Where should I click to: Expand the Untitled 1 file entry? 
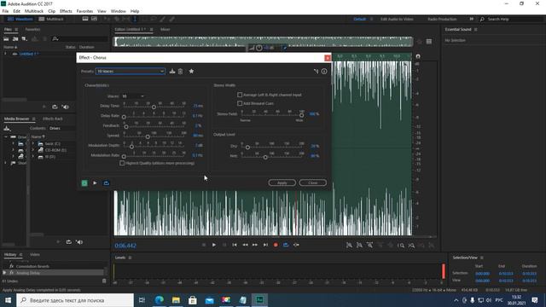tap(5, 54)
